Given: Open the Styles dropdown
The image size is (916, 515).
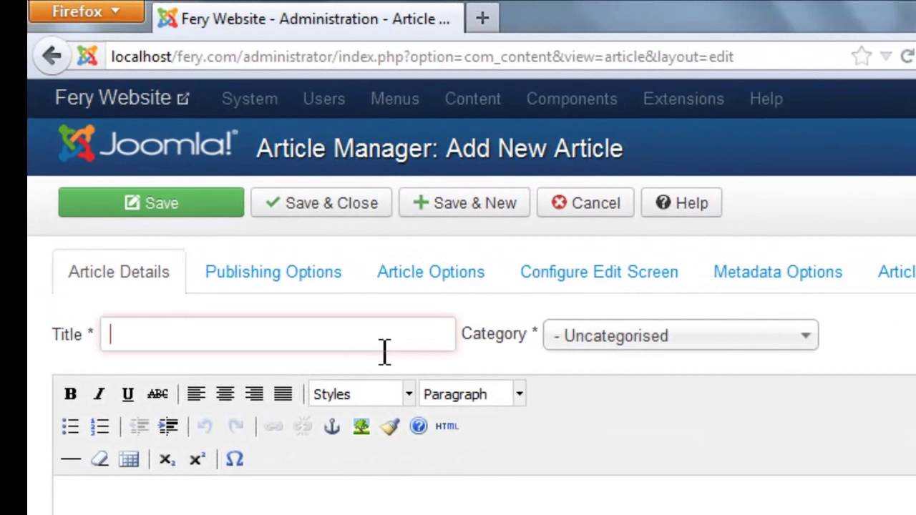Looking at the screenshot, I should pyautogui.click(x=363, y=394).
